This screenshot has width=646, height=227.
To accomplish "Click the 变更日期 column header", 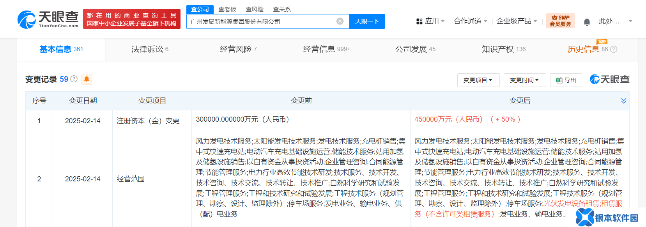I will [x=83, y=101].
